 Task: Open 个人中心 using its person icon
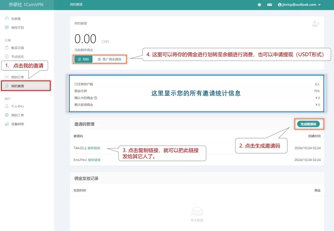point(7,106)
